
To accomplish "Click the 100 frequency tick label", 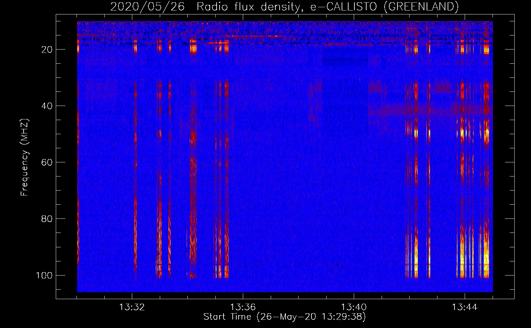I will [44, 275].
